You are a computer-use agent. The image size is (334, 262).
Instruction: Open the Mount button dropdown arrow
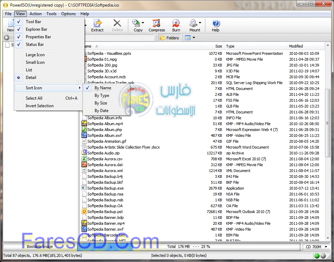tap(200, 23)
